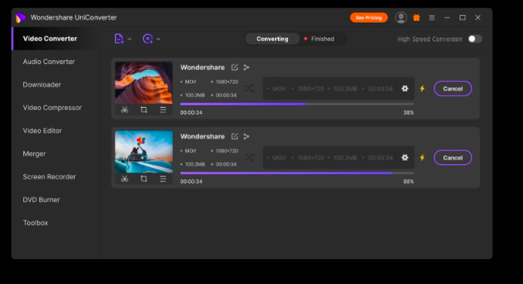Open the gift box icon

click(x=416, y=17)
